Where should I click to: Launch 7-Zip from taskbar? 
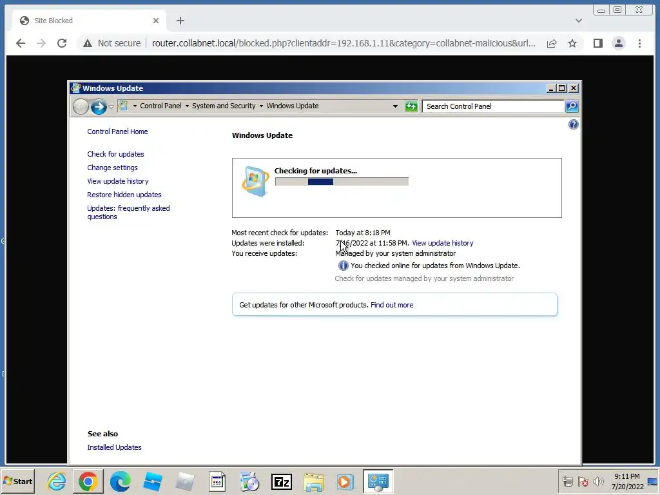point(282,481)
